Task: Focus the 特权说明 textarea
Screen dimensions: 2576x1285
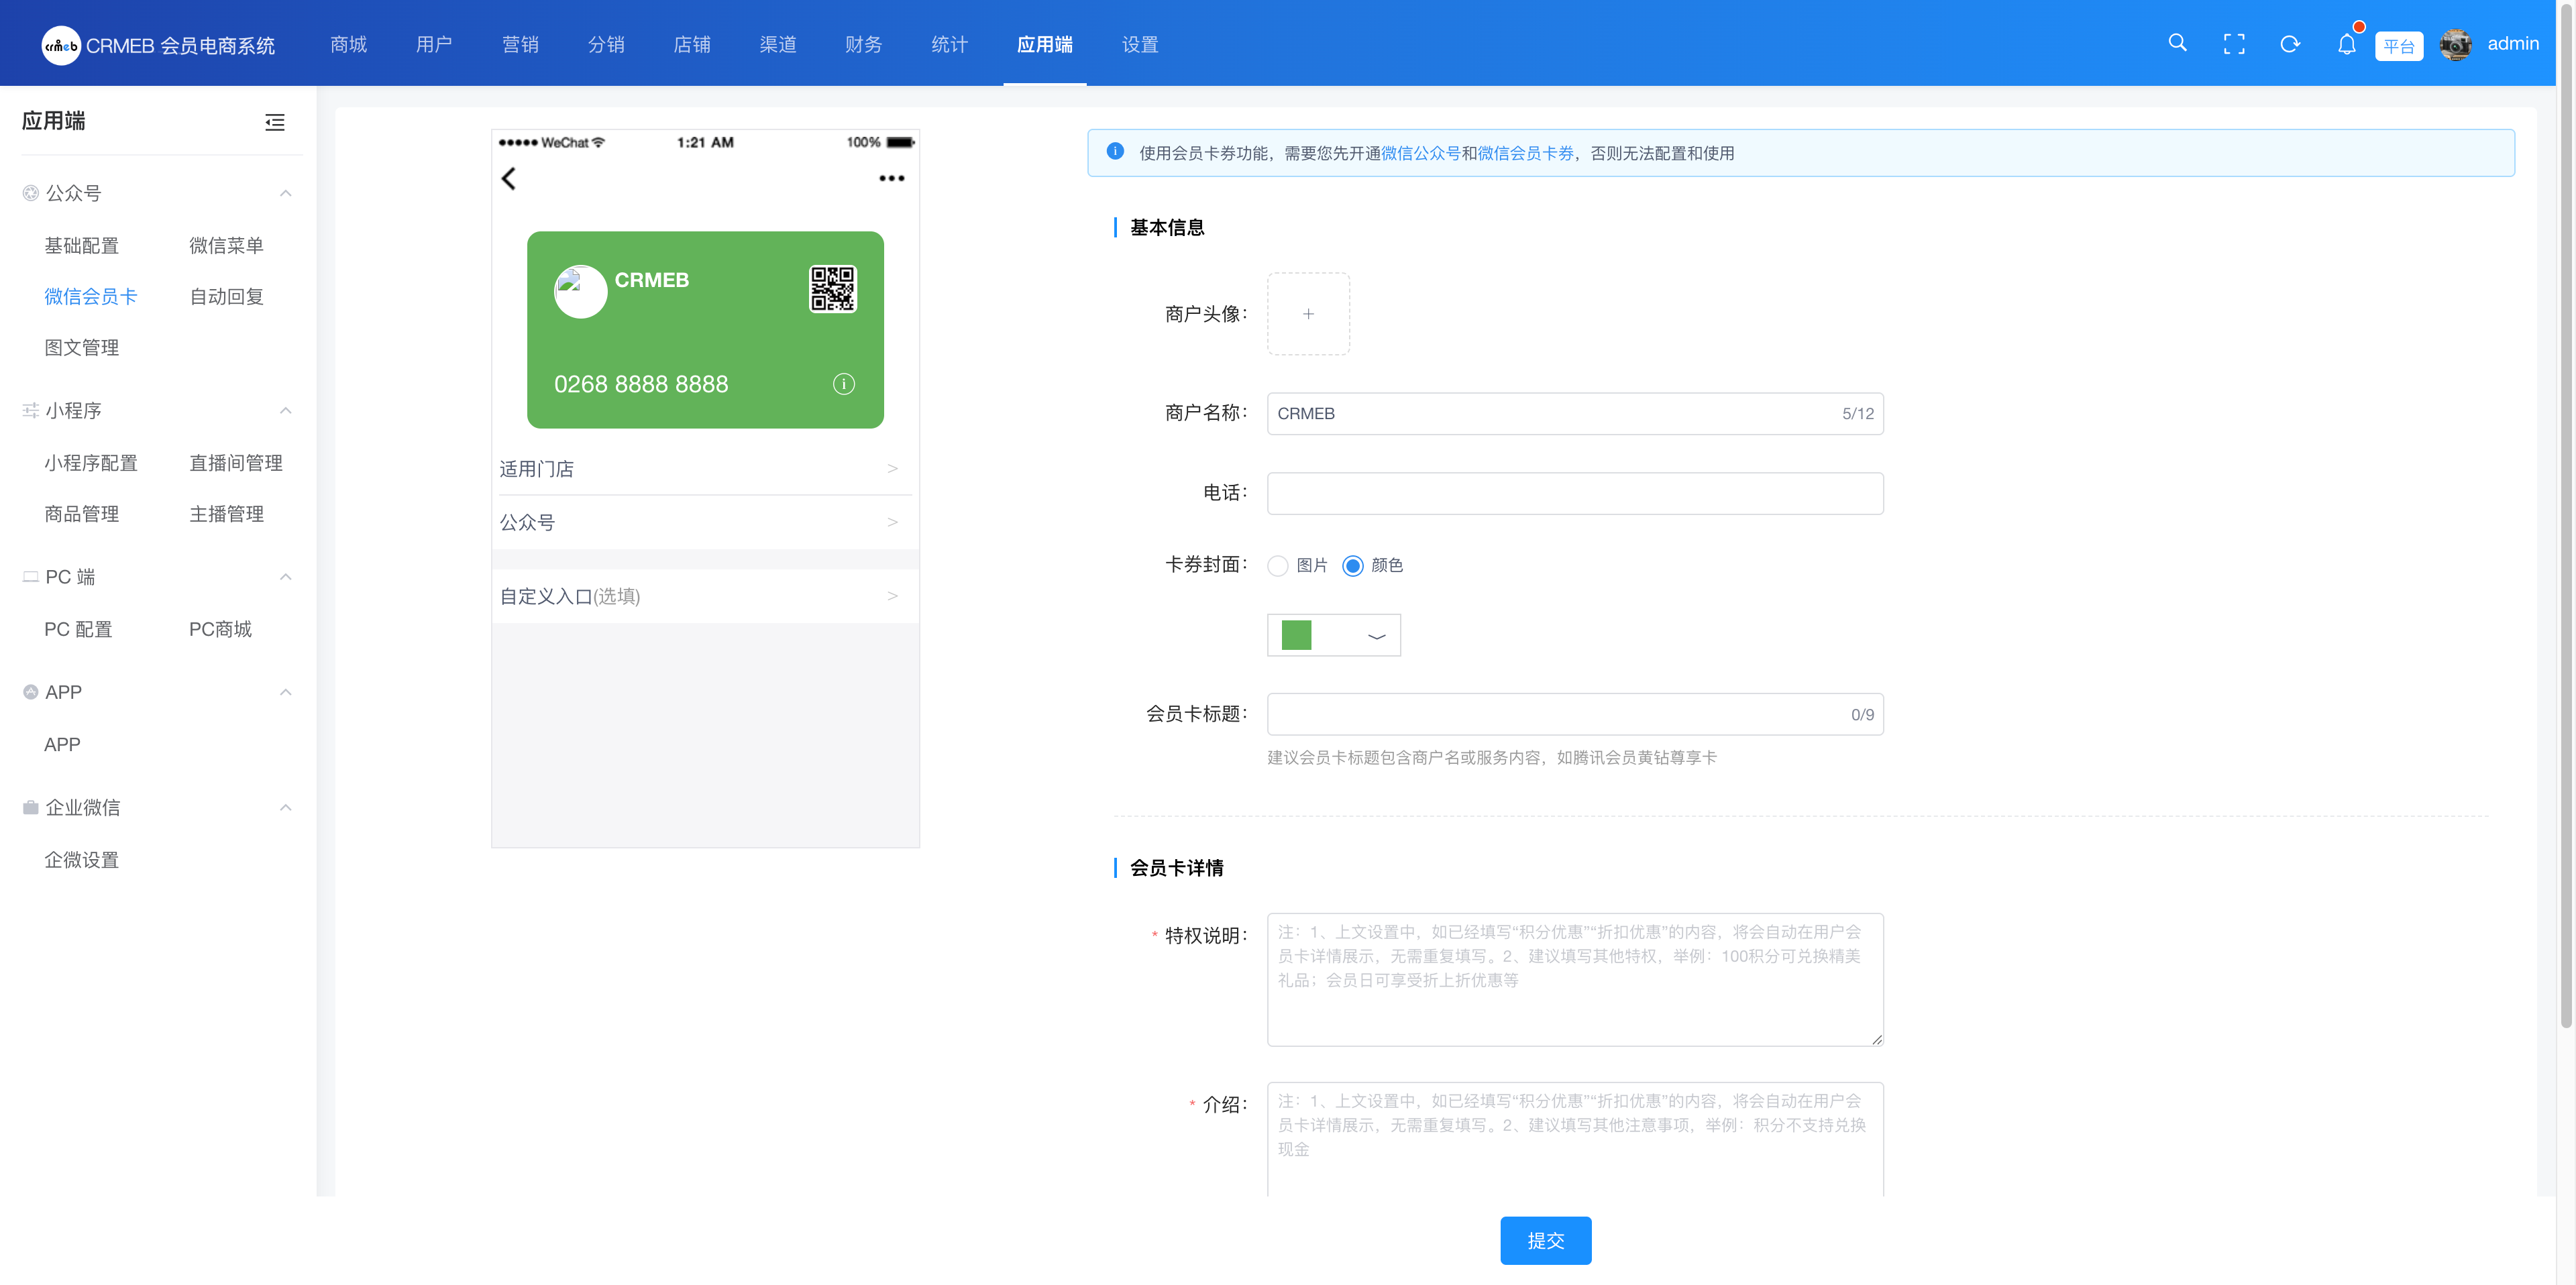Action: click(1575, 979)
